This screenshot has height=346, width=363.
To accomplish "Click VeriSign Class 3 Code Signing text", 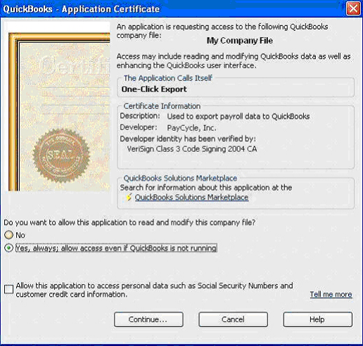I will click(192, 149).
